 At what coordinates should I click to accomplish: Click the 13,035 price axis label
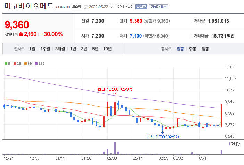tap(230, 67)
